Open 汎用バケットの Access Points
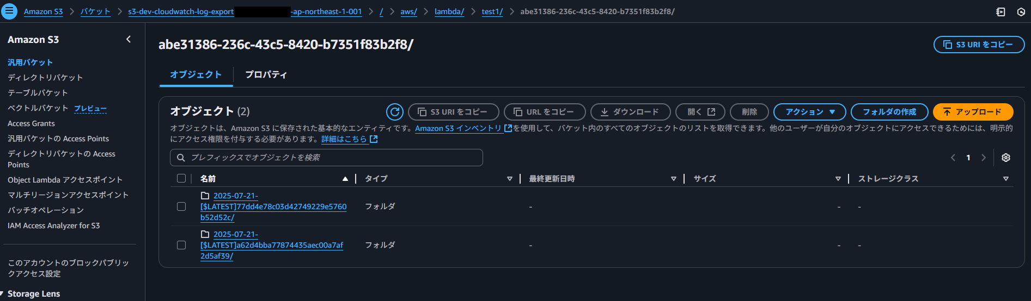 [58, 139]
